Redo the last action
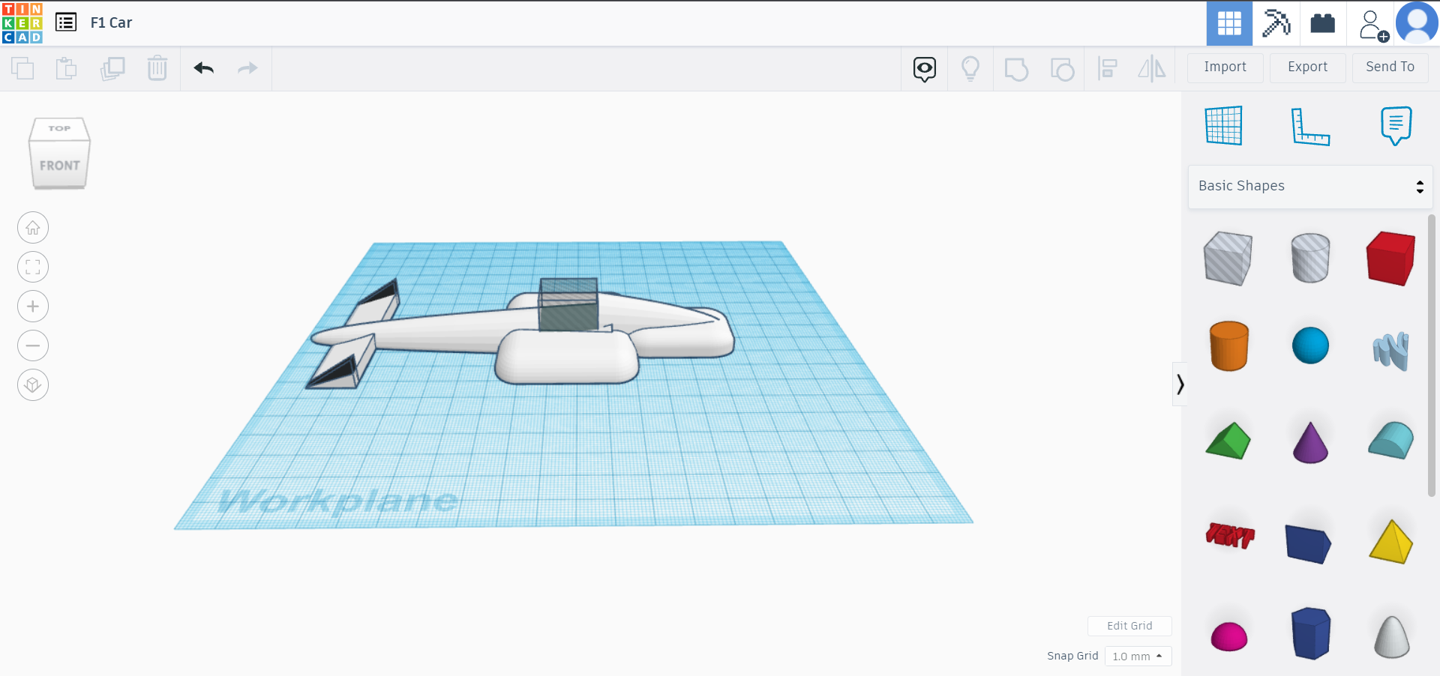Viewport: 1440px width, 676px height. [x=247, y=68]
